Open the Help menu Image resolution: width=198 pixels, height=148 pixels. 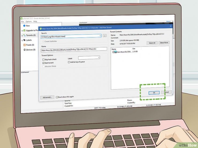click(35, 21)
